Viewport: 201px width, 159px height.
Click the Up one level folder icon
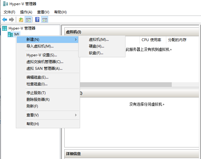click(x=21, y=19)
